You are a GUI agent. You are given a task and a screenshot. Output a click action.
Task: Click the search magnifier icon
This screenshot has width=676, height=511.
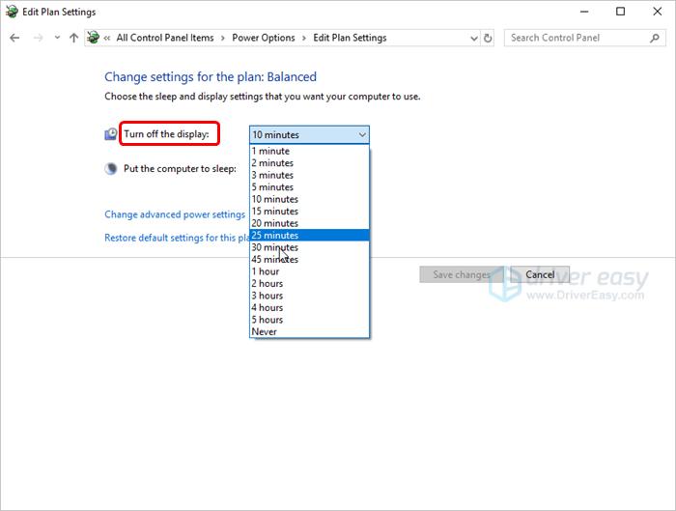[x=655, y=38]
